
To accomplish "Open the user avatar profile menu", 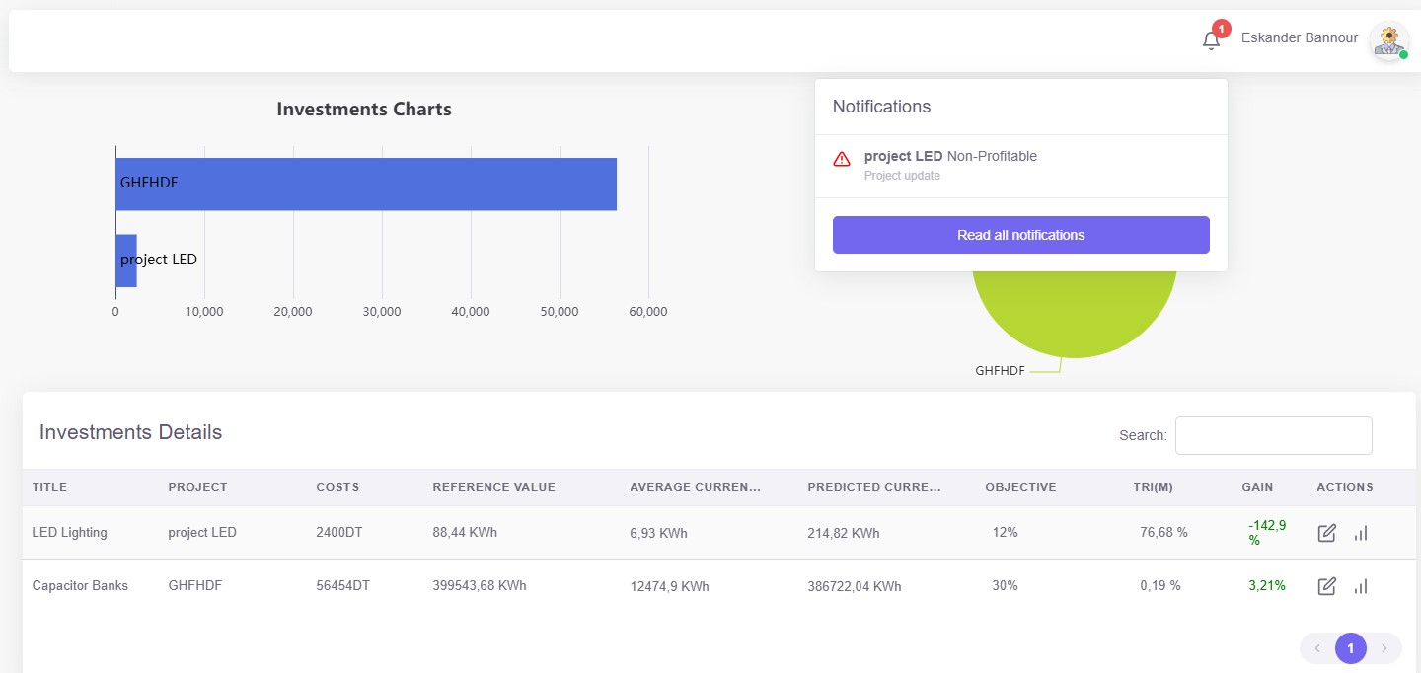I will click(x=1388, y=39).
